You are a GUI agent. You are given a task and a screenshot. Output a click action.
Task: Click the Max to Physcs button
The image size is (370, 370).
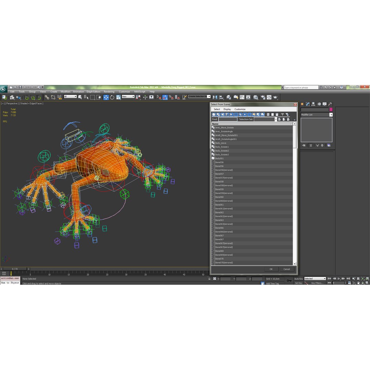10,283
